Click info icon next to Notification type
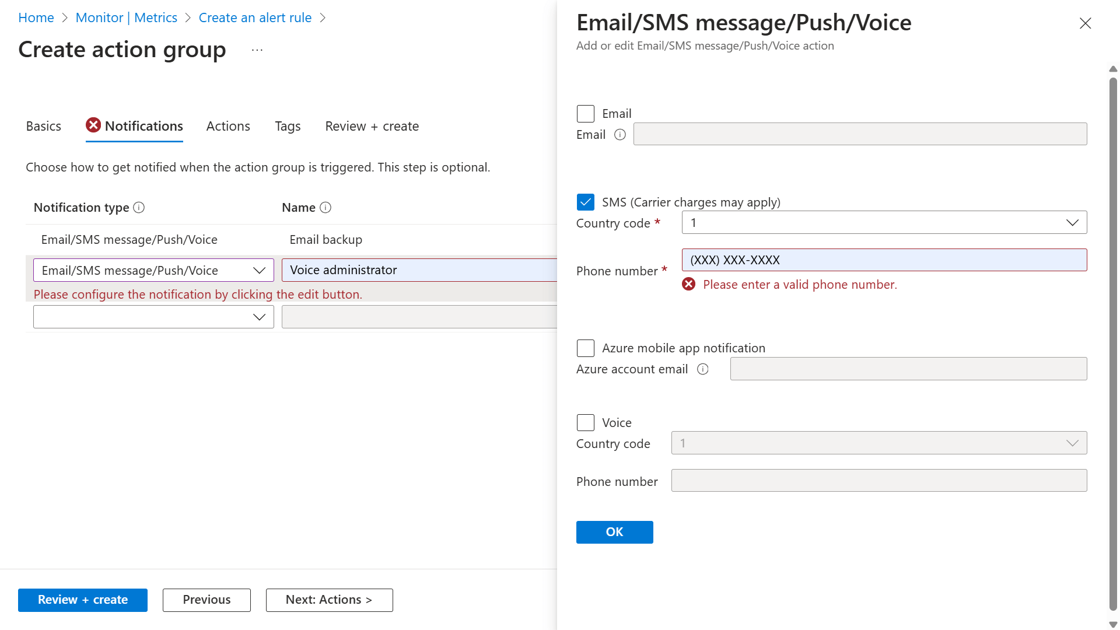 click(x=139, y=208)
